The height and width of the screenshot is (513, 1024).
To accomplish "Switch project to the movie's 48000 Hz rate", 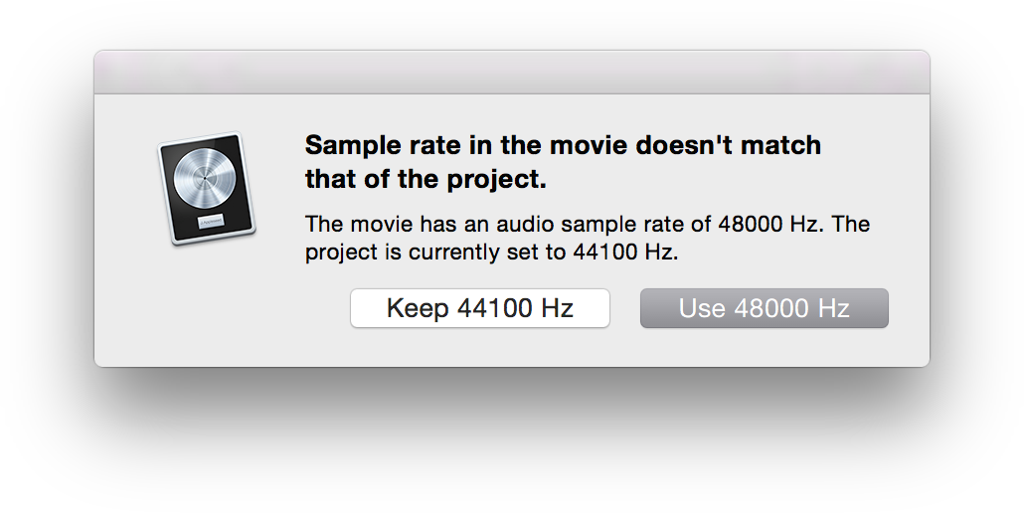I will pos(765,308).
